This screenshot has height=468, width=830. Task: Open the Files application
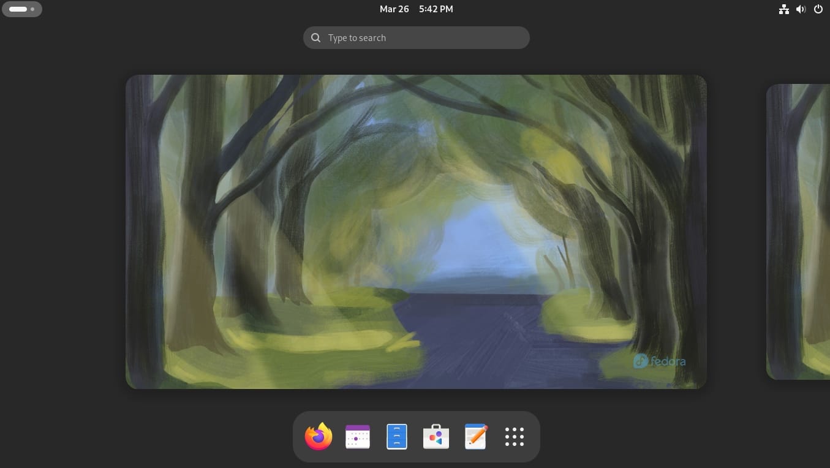pyautogui.click(x=396, y=436)
